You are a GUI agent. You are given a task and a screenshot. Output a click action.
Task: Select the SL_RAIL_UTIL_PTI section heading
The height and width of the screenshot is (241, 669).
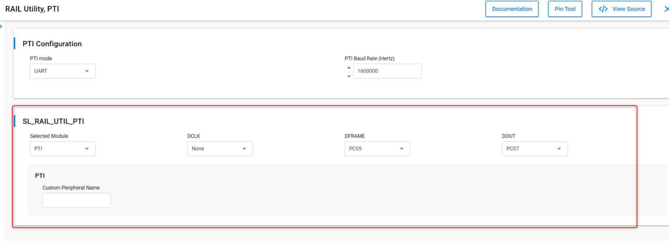coord(53,121)
